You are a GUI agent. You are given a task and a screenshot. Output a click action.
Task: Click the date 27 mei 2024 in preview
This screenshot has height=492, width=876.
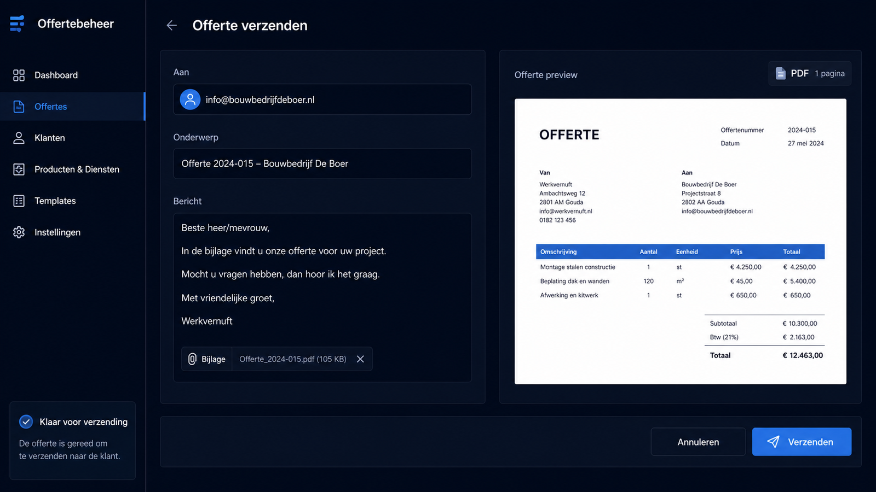coord(806,143)
